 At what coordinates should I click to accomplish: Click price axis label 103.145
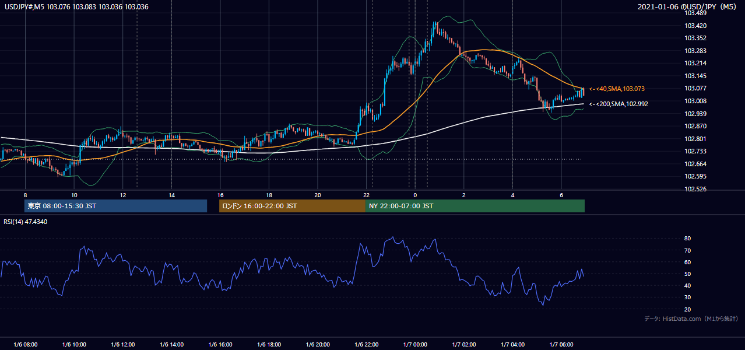[x=695, y=76]
